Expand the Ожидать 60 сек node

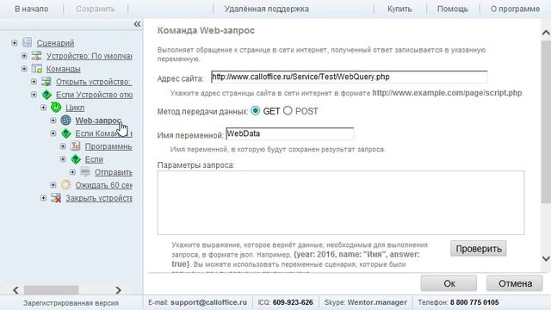point(53,185)
